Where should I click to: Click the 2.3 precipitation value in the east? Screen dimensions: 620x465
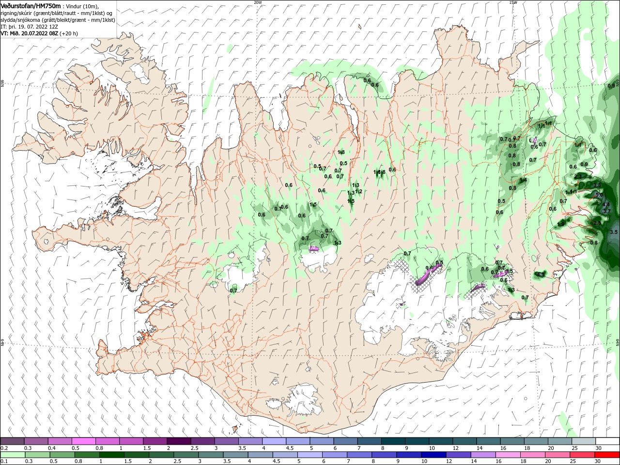578,176
